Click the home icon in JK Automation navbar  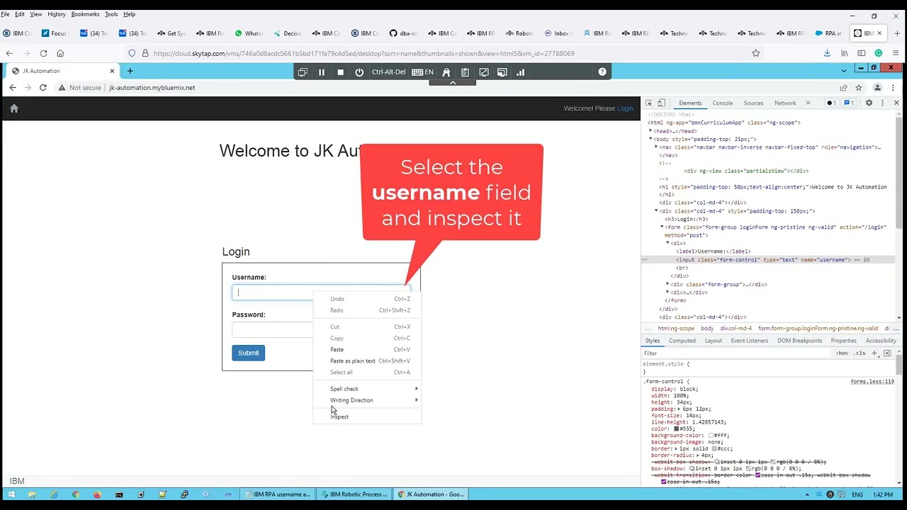click(13, 108)
